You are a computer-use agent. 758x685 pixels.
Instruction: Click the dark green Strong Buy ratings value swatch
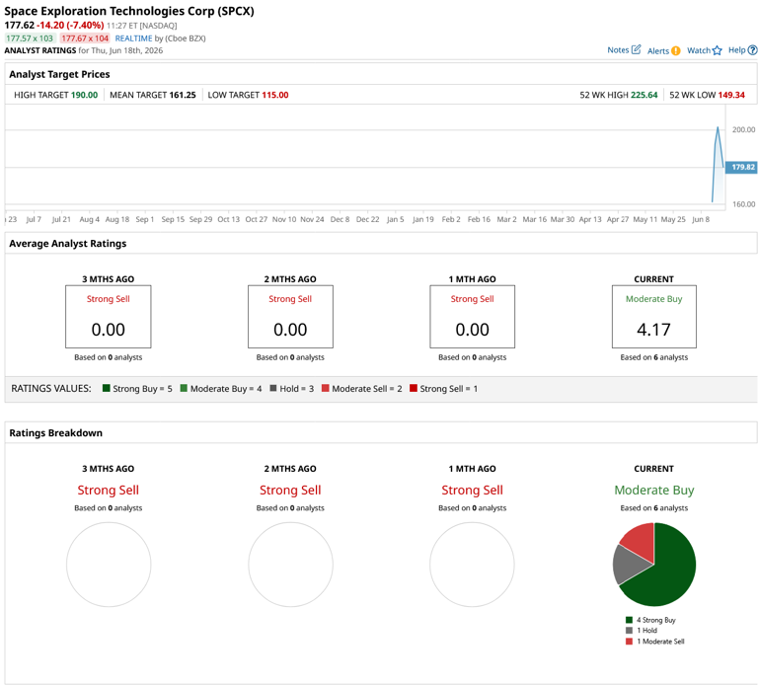(107, 388)
